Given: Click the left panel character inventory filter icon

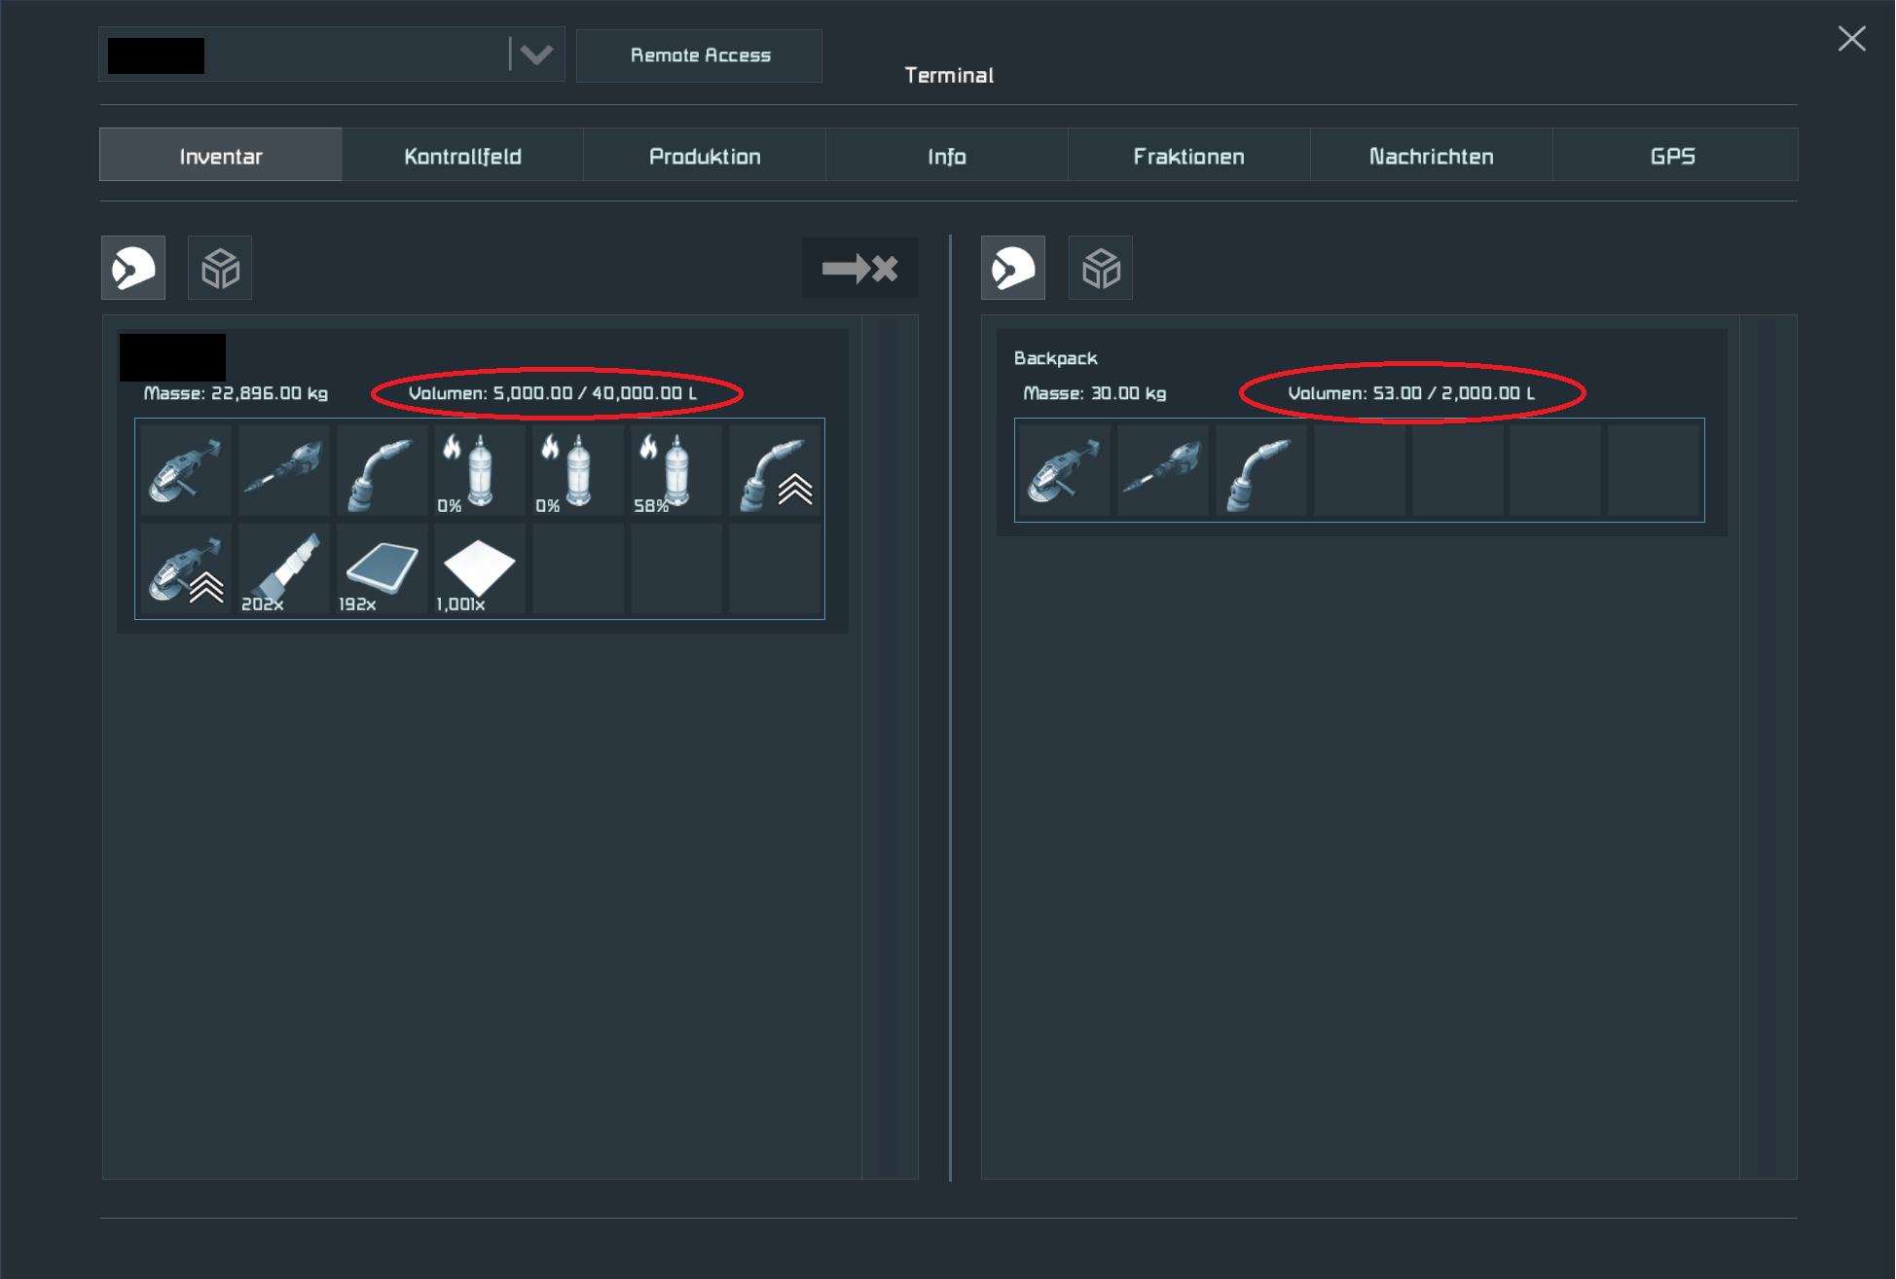Looking at the screenshot, I should [133, 268].
